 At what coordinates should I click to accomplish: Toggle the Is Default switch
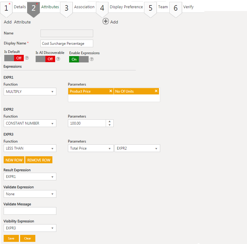tap(14, 58)
